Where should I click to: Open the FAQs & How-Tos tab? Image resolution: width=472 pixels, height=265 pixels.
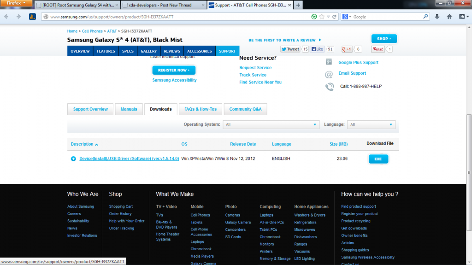[x=201, y=109]
